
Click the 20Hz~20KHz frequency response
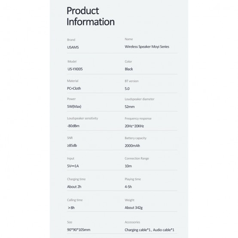(134, 126)
